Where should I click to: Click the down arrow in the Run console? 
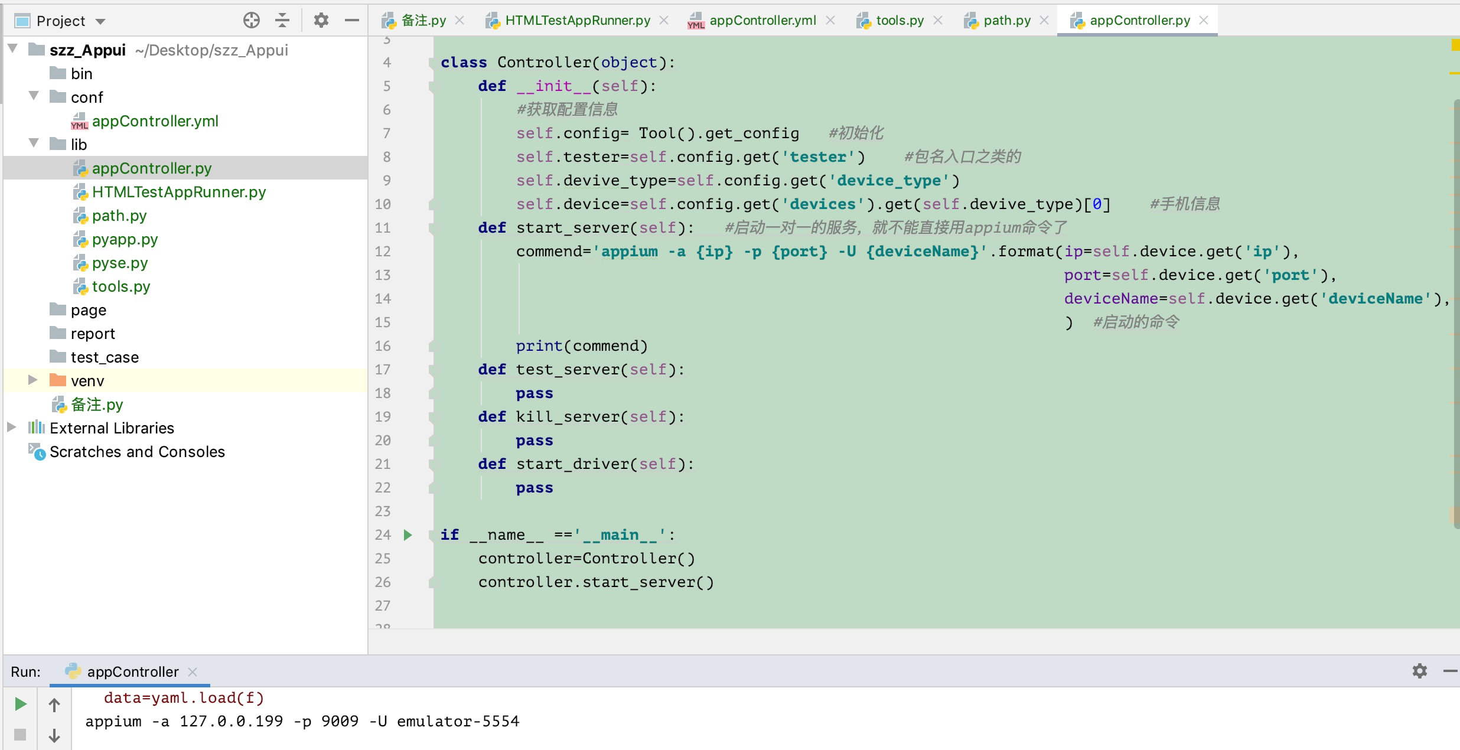tap(54, 735)
